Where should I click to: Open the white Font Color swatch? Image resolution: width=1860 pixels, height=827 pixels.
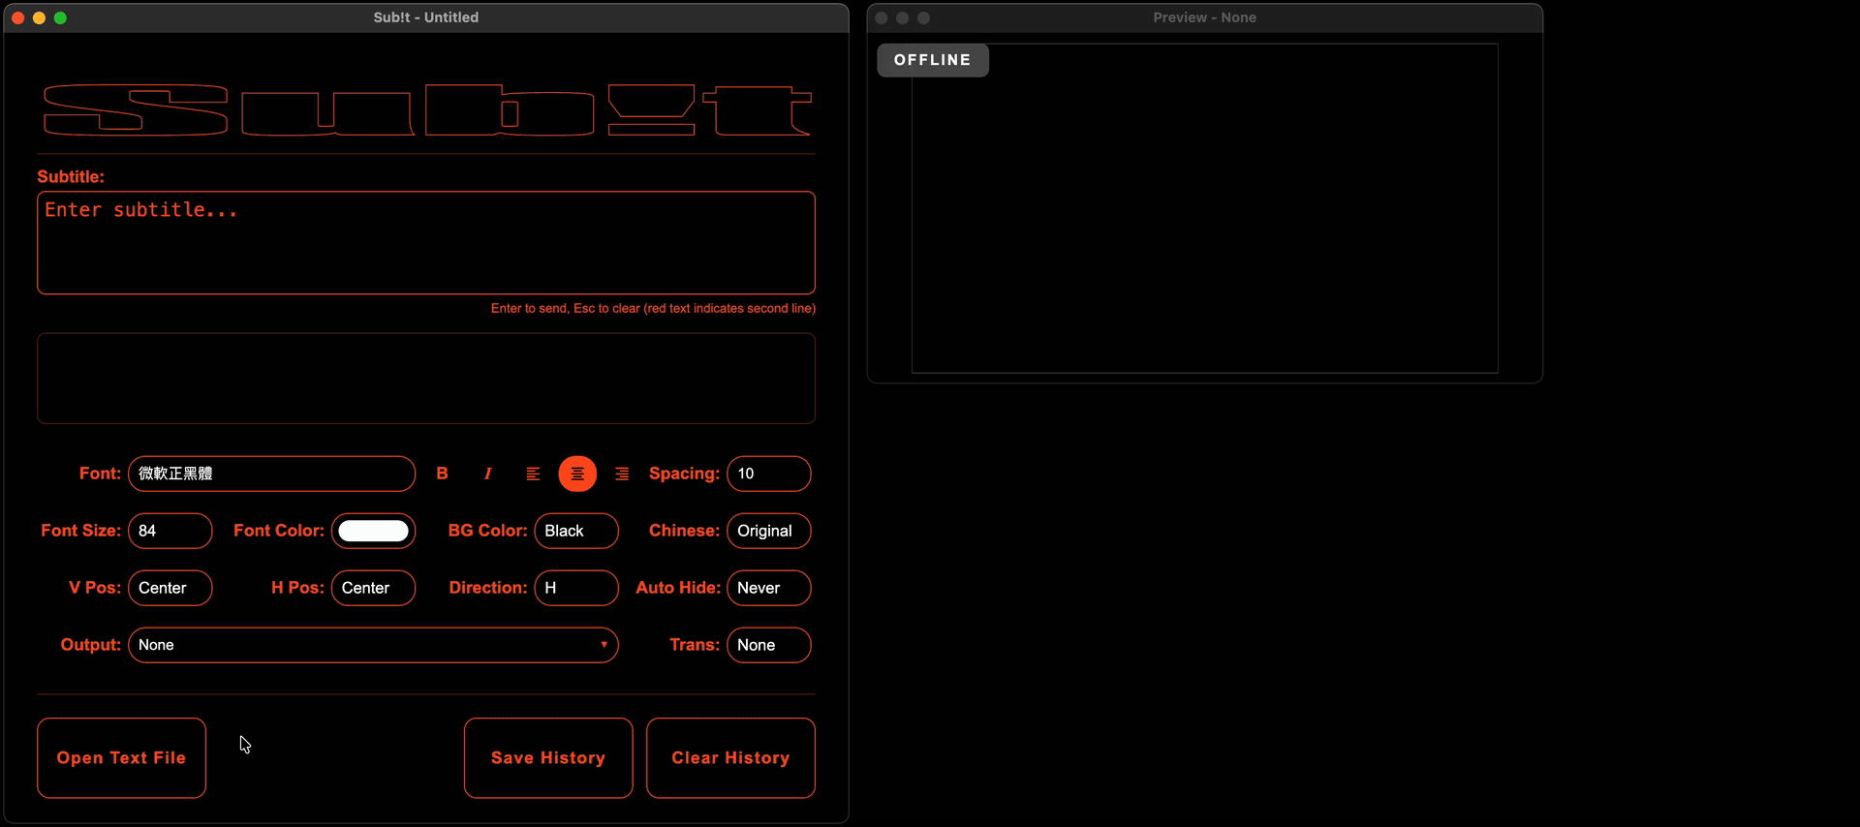tap(373, 531)
